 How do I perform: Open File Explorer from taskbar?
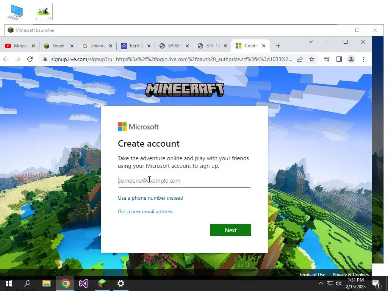pyautogui.click(x=46, y=283)
